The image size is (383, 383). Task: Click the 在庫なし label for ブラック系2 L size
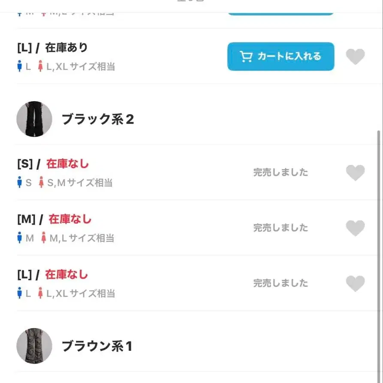66,274
